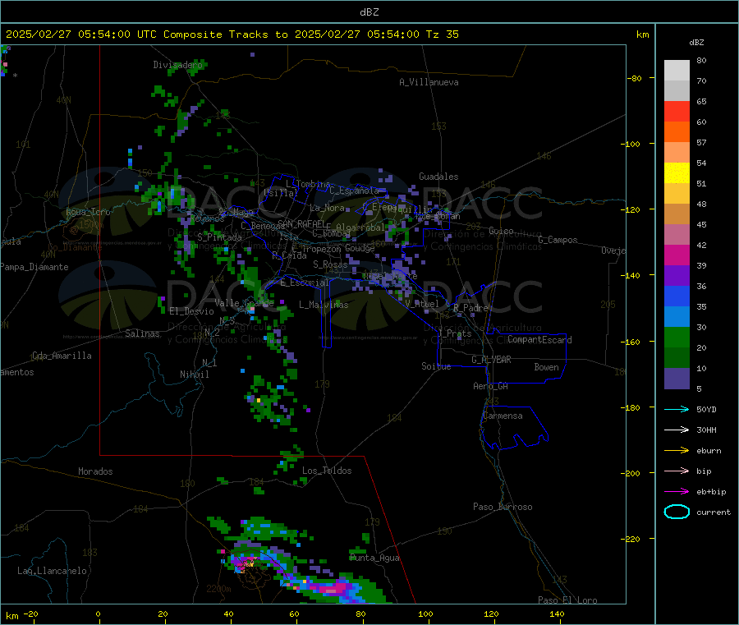The image size is (739, 625).
Task: Click the Los_Toldos place label
Action: pos(327,471)
